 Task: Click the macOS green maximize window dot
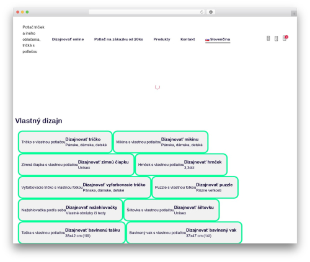click(x=27, y=12)
